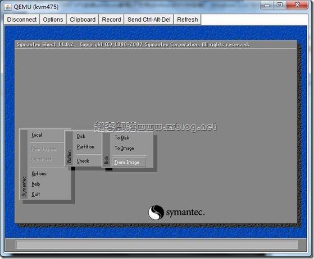Choose To Image in the Disk submenu
Image resolution: width=314 pixels, height=259 pixels.
[x=124, y=148]
